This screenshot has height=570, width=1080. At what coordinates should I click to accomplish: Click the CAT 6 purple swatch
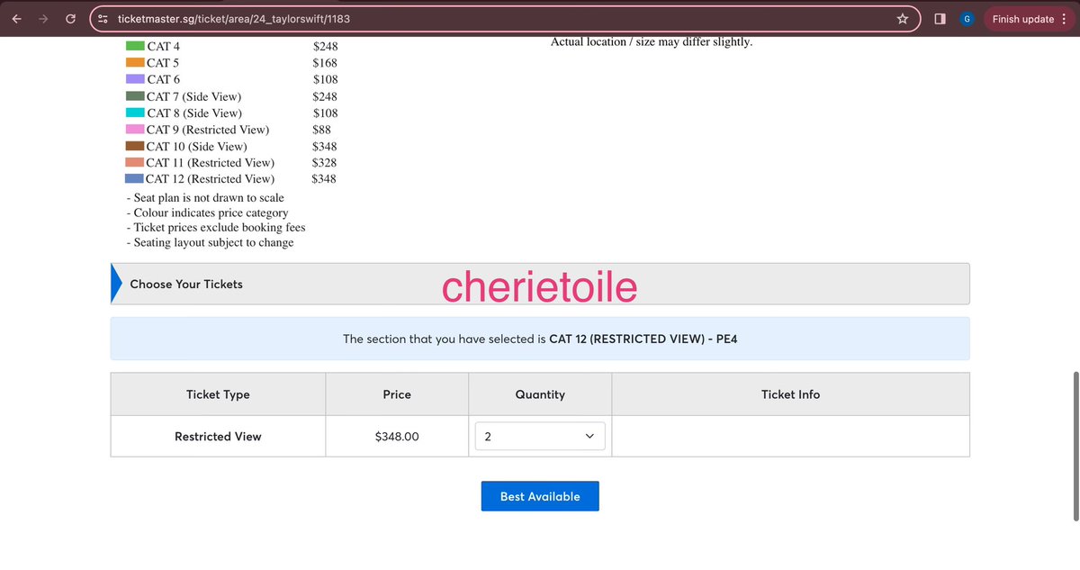click(135, 79)
